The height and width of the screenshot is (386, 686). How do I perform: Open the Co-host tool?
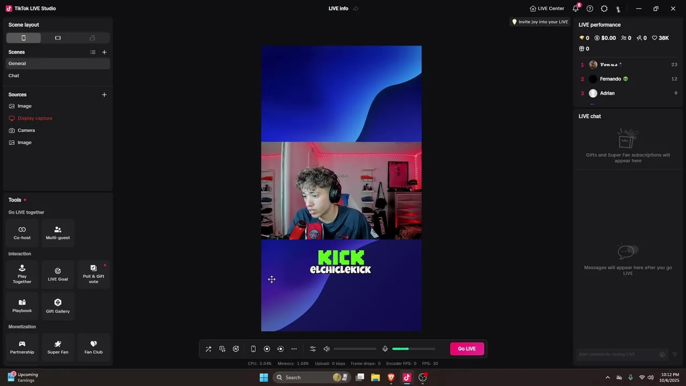coord(22,233)
